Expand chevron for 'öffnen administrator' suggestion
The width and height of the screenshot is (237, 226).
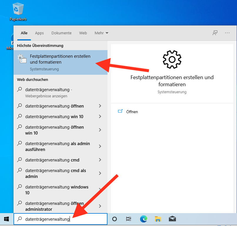tap(100, 206)
